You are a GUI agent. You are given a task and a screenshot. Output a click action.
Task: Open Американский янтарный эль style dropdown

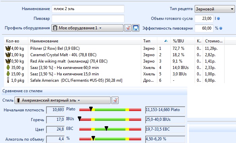pos(64,100)
